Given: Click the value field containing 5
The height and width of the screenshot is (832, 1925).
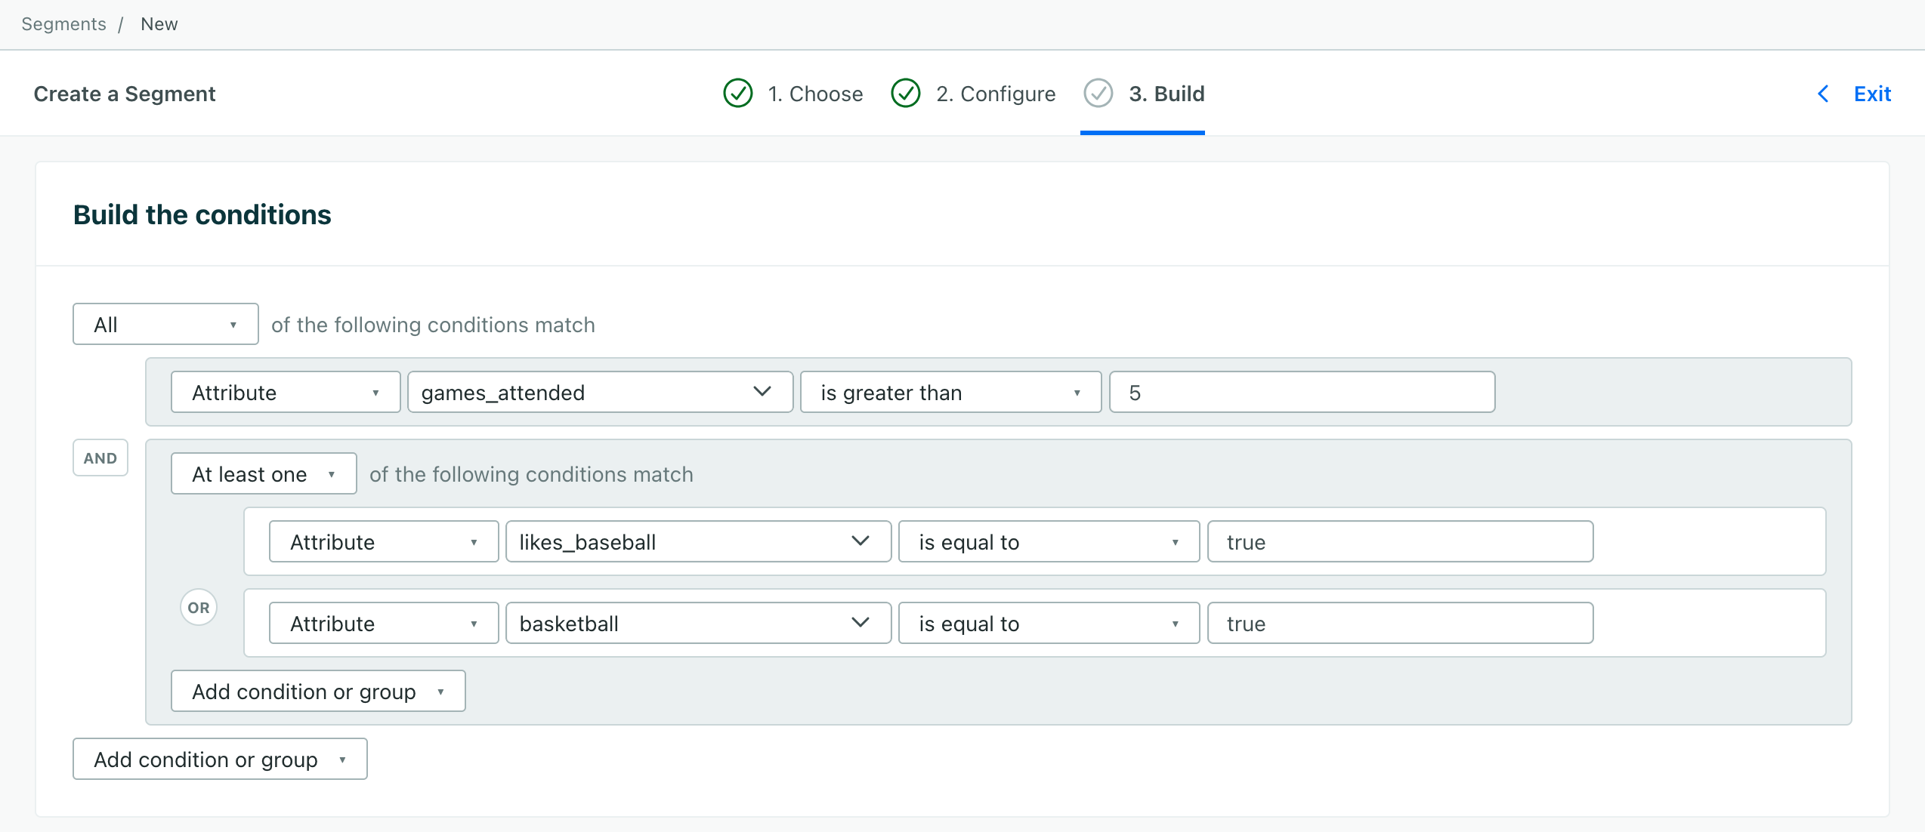Looking at the screenshot, I should [1302, 392].
